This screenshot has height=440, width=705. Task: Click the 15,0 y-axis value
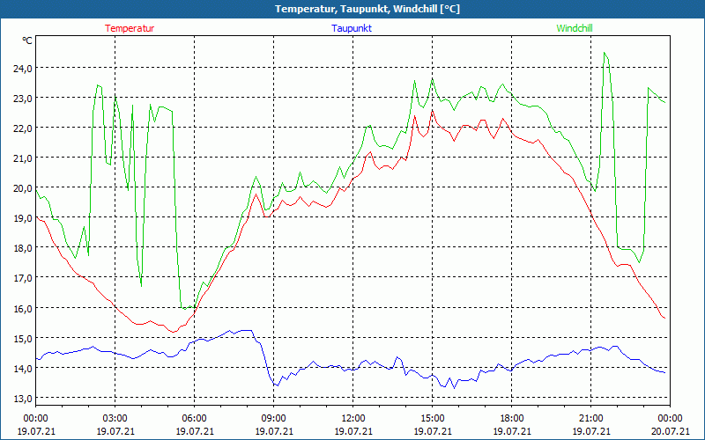23,339
